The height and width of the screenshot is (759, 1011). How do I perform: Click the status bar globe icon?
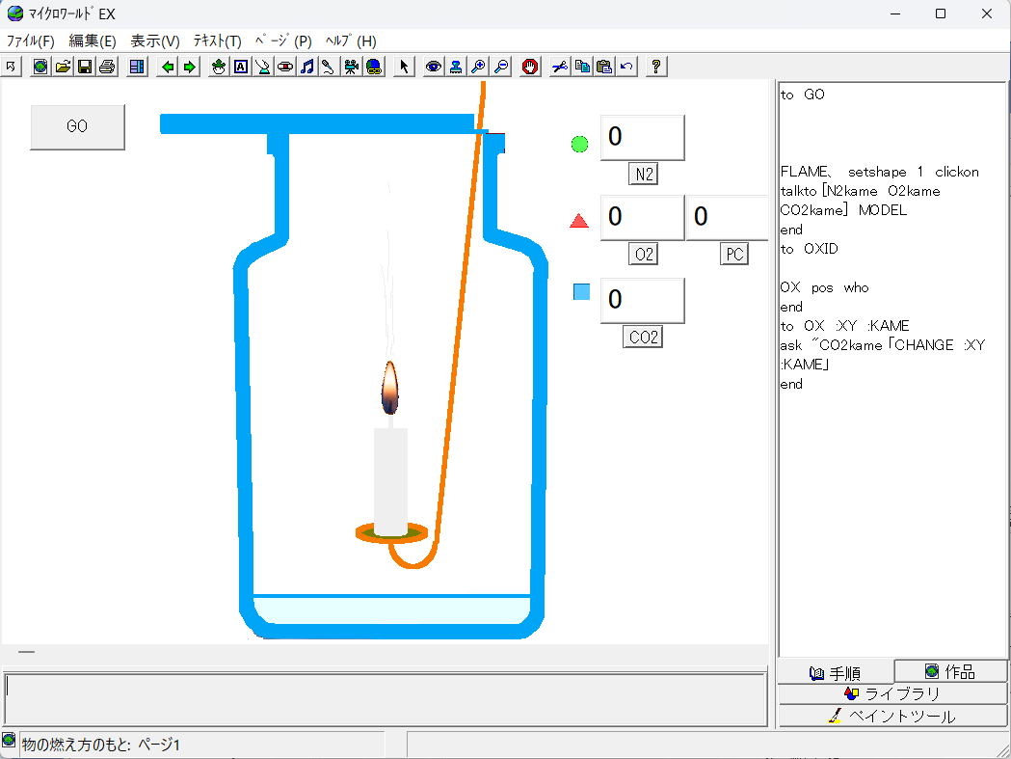pyautogui.click(x=9, y=739)
